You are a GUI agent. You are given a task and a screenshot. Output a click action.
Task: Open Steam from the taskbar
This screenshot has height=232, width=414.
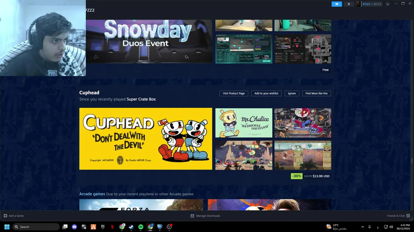[x=131, y=227]
